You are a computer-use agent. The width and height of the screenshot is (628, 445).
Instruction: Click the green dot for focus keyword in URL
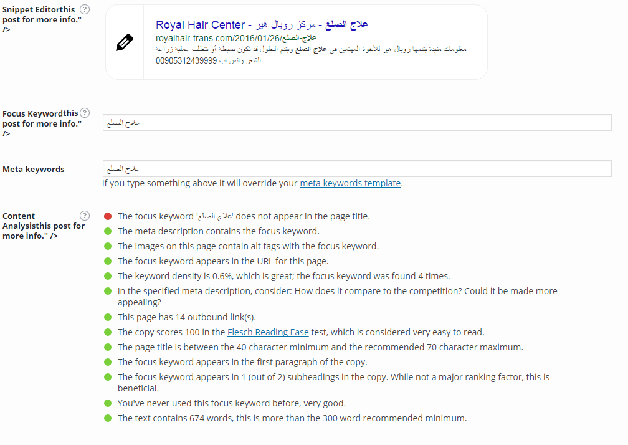108,261
